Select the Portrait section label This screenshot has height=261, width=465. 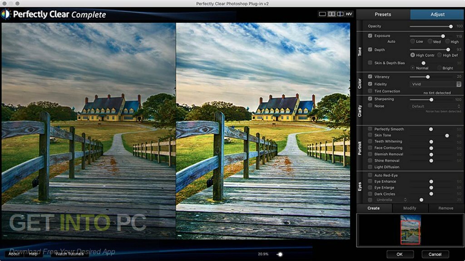[360, 148]
